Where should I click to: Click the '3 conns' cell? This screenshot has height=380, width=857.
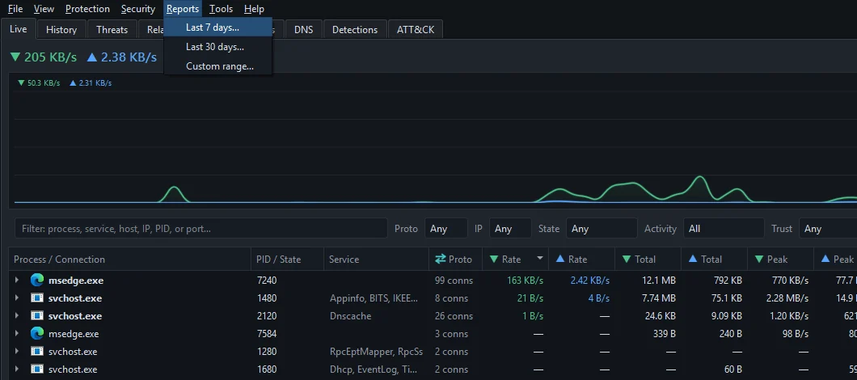(x=451, y=334)
